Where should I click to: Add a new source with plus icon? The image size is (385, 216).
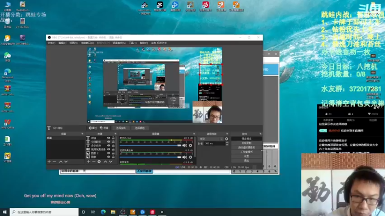pos(89,162)
